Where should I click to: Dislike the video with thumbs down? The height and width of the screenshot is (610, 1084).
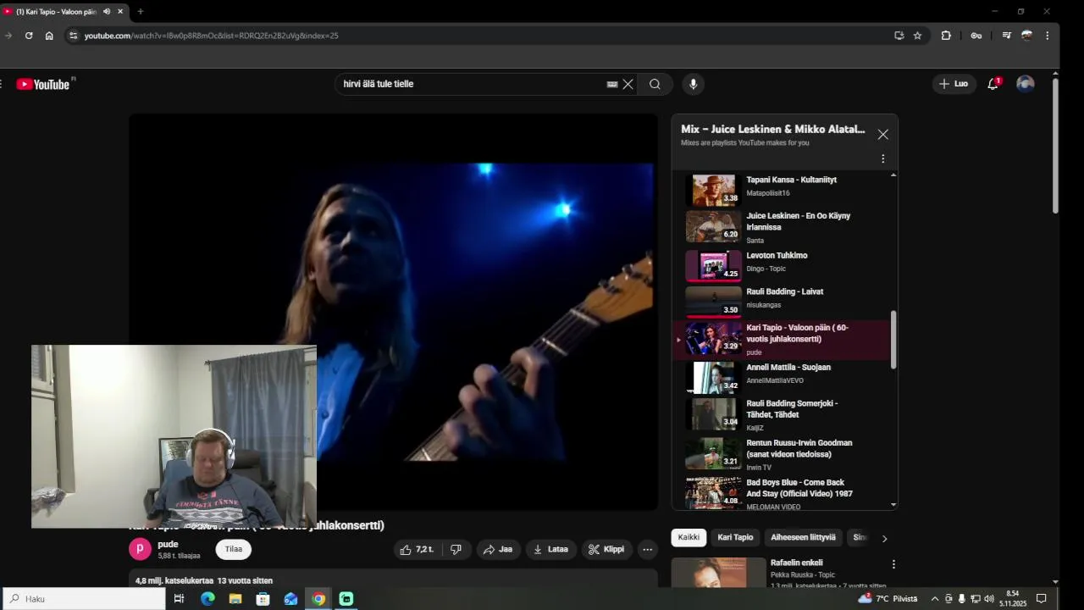pos(456,549)
